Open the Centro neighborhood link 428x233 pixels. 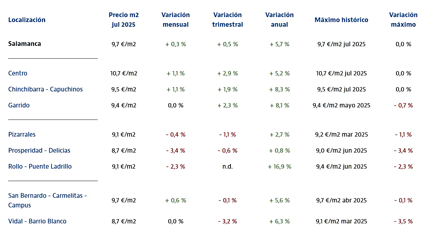(x=18, y=73)
